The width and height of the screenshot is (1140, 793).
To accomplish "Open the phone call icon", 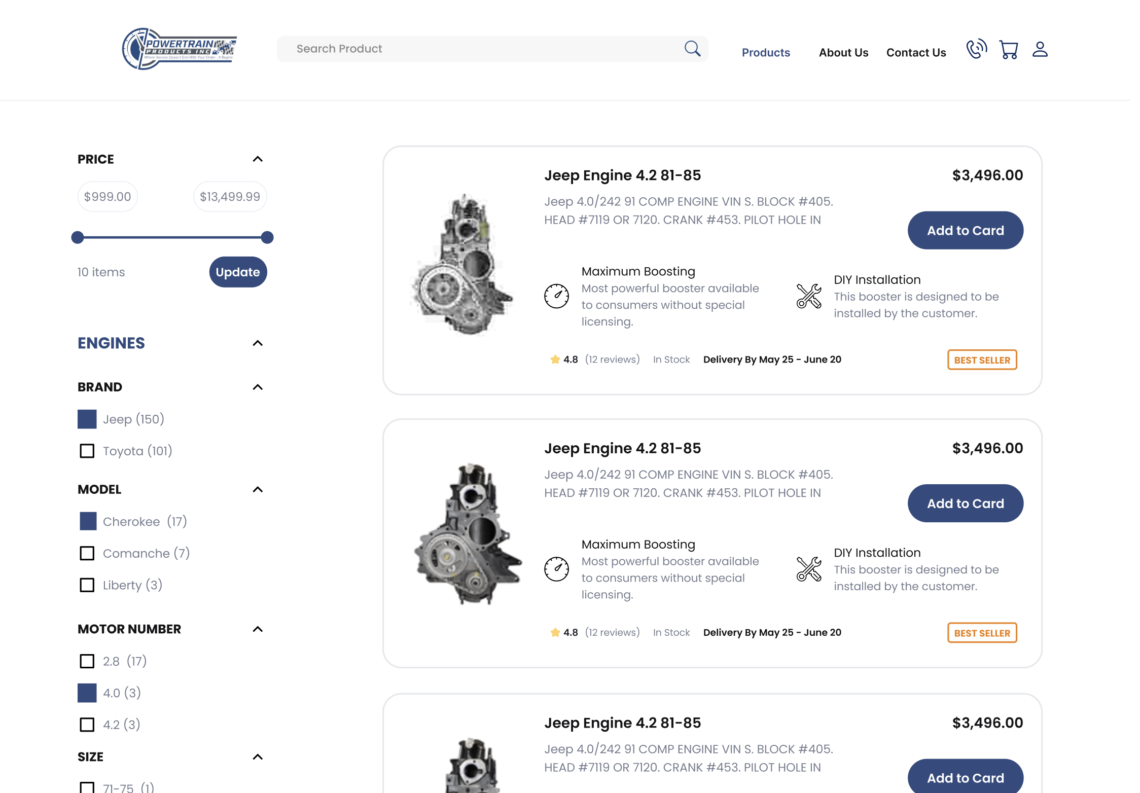I will pos(976,49).
